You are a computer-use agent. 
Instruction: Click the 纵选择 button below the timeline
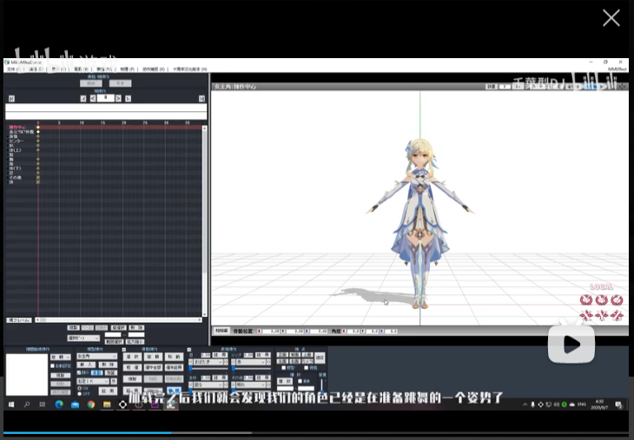tap(118, 328)
